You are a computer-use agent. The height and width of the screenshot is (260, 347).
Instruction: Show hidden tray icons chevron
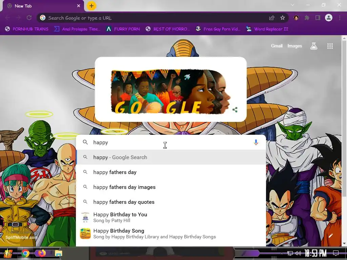(x=282, y=253)
